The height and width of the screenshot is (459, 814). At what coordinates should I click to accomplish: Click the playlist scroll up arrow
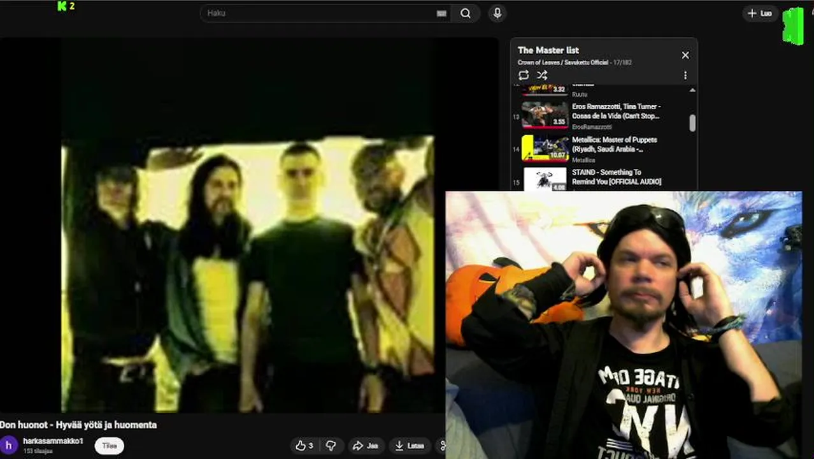(692, 90)
